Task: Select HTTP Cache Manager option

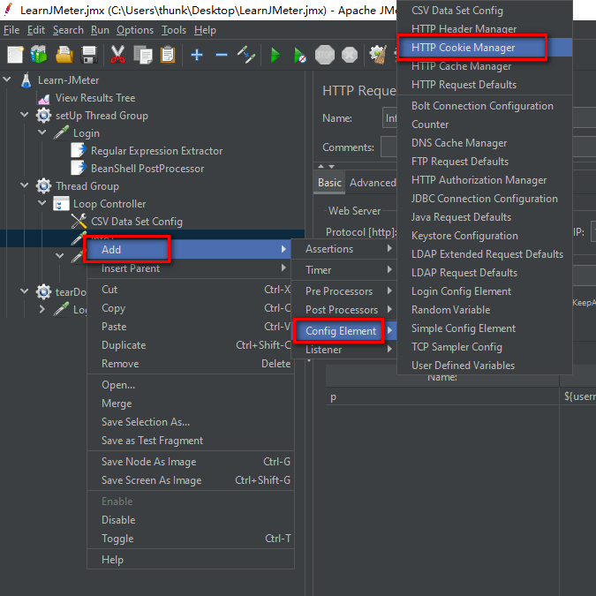Action: point(485,66)
